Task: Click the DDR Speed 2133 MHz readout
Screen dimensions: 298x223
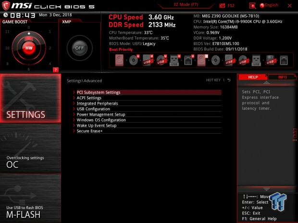Action: coord(142,24)
